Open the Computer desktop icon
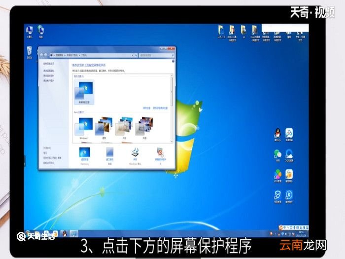Viewport: 345px width, 259px height. pos(29,32)
